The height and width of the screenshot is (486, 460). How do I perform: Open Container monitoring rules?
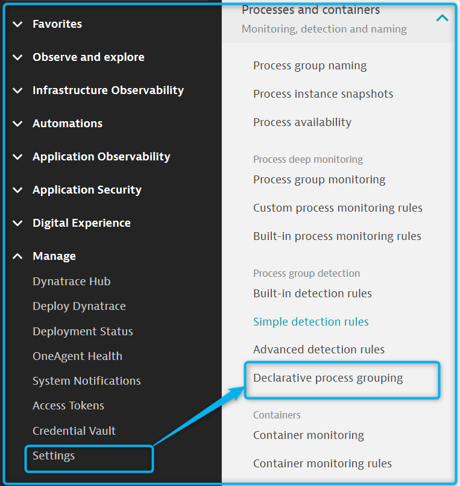[x=323, y=463]
